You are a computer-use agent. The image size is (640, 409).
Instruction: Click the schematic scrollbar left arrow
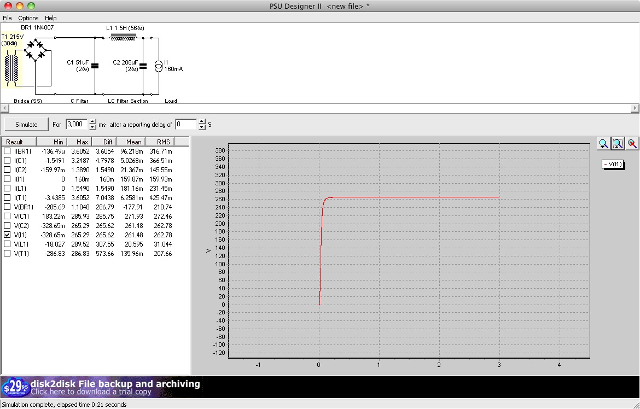(5, 108)
